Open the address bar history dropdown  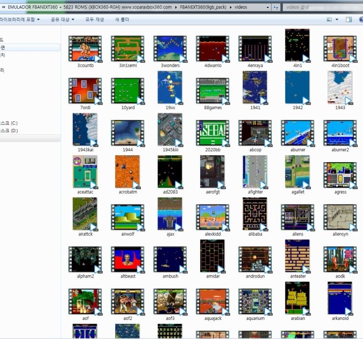pyautogui.click(x=268, y=7)
